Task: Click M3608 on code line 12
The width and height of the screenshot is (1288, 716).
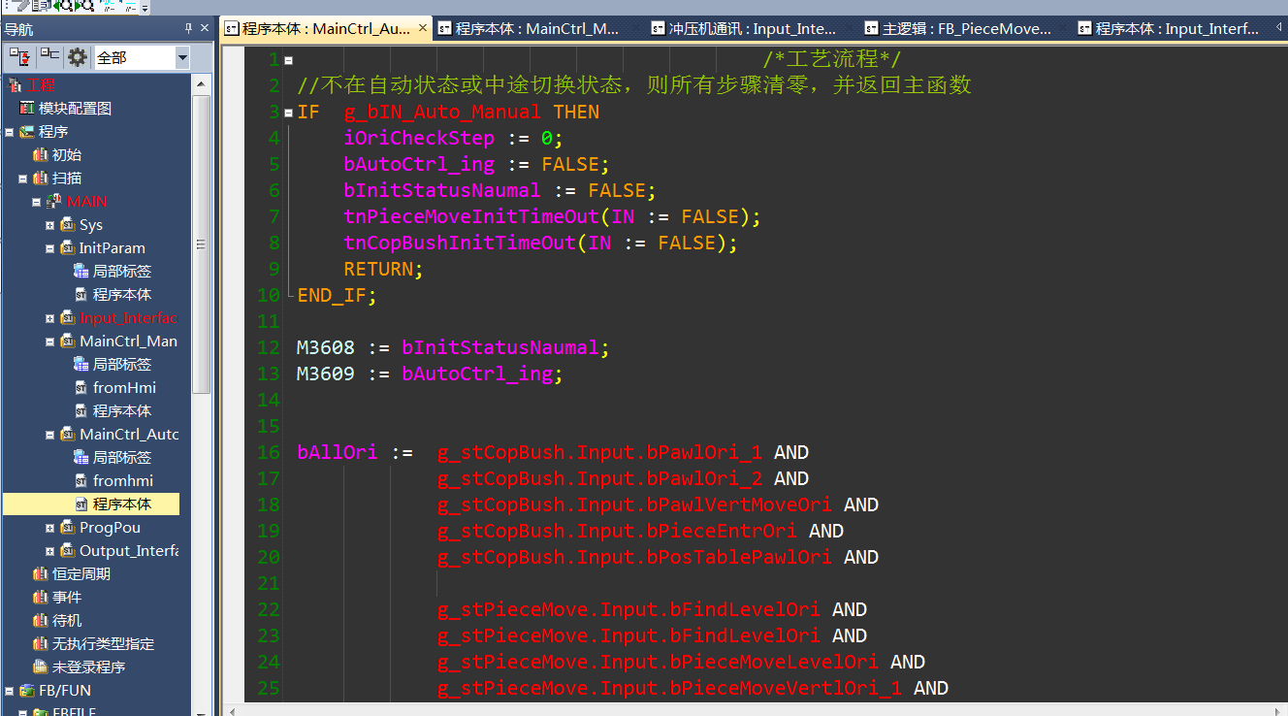Action: pos(326,347)
